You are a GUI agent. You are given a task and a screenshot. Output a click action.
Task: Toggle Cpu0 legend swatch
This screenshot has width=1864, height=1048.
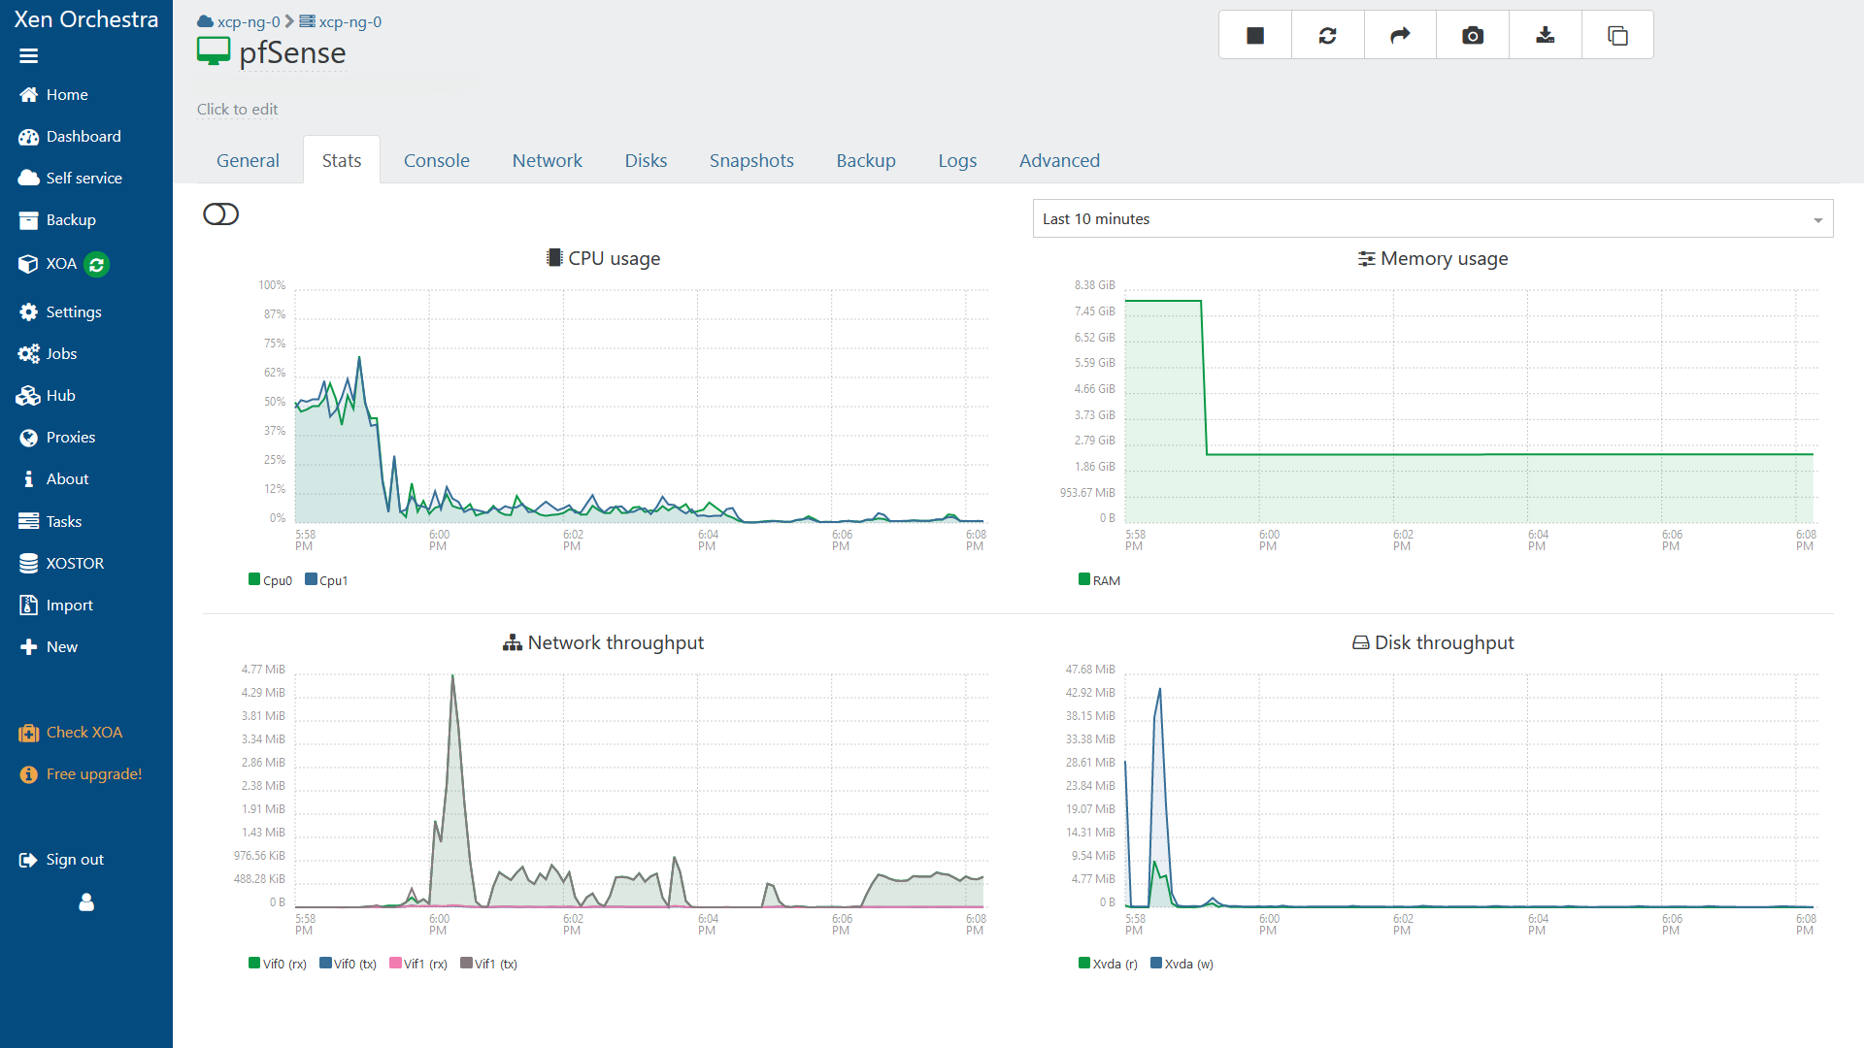[x=254, y=579]
